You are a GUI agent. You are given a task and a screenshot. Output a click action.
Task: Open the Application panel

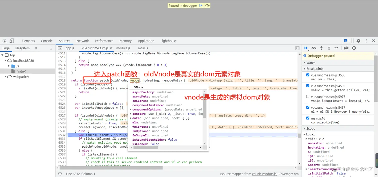point(146,41)
